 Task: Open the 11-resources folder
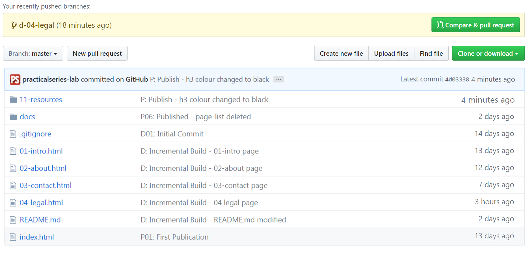point(41,100)
